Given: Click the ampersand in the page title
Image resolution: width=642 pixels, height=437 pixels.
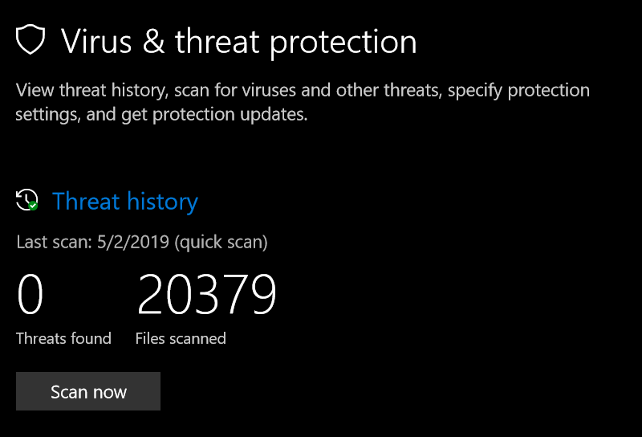Looking at the screenshot, I should [152, 41].
